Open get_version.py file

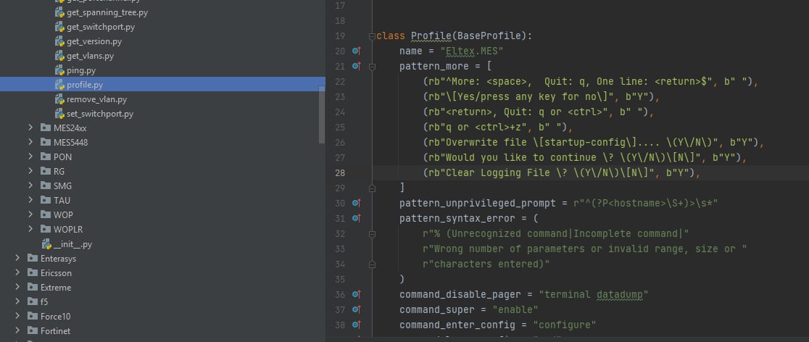(x=94, y=41)
